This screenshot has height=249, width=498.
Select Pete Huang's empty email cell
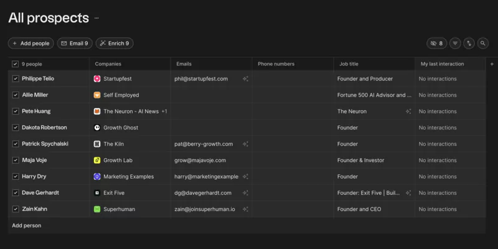click(x=212, y=111)
